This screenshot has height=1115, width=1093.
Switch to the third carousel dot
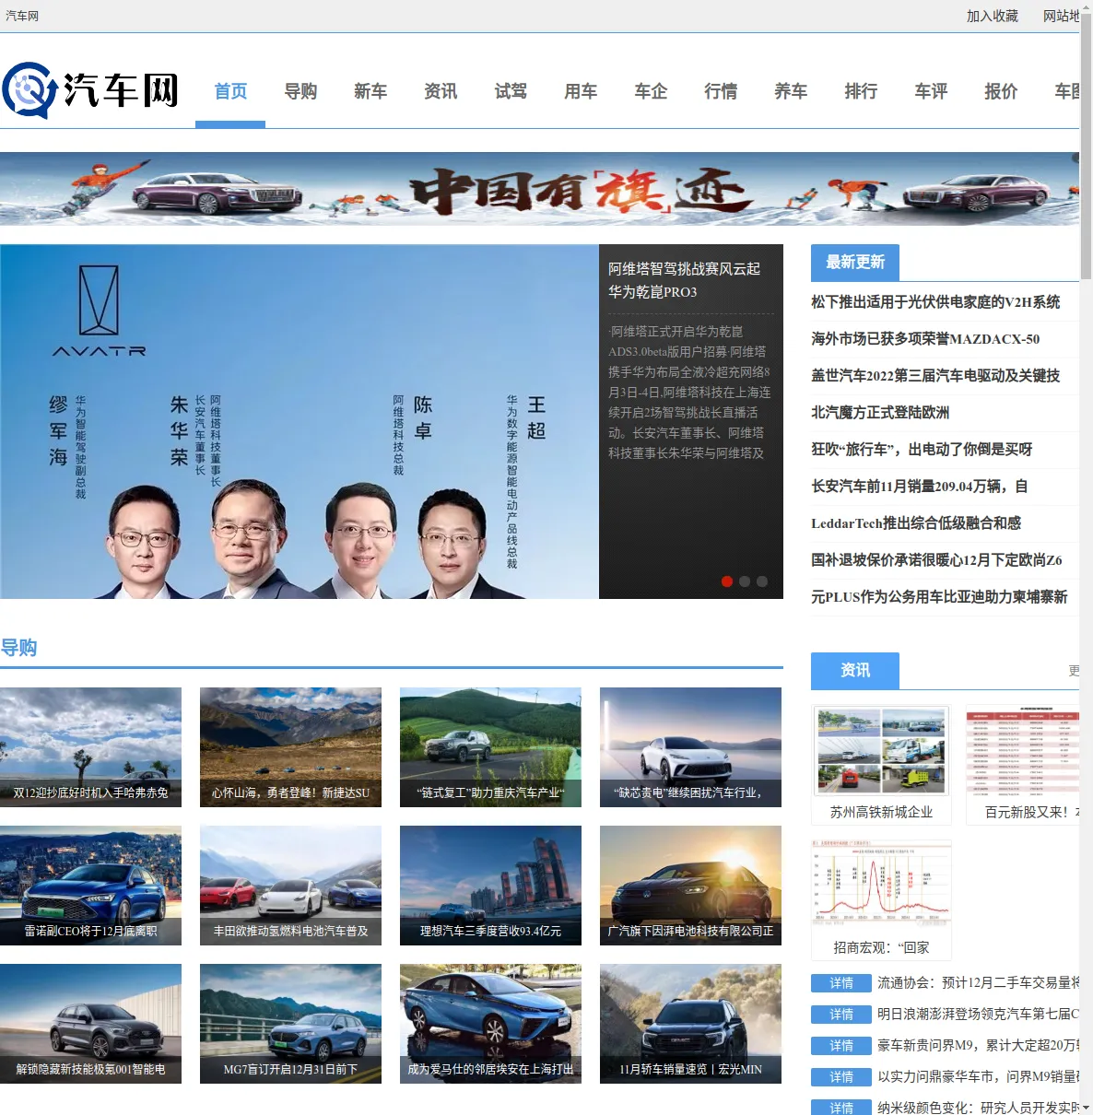(x=762, y=581)
